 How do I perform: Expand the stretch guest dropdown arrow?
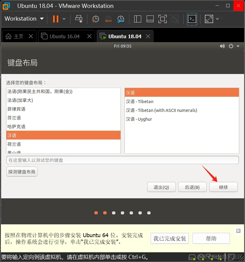coord(217,19)
